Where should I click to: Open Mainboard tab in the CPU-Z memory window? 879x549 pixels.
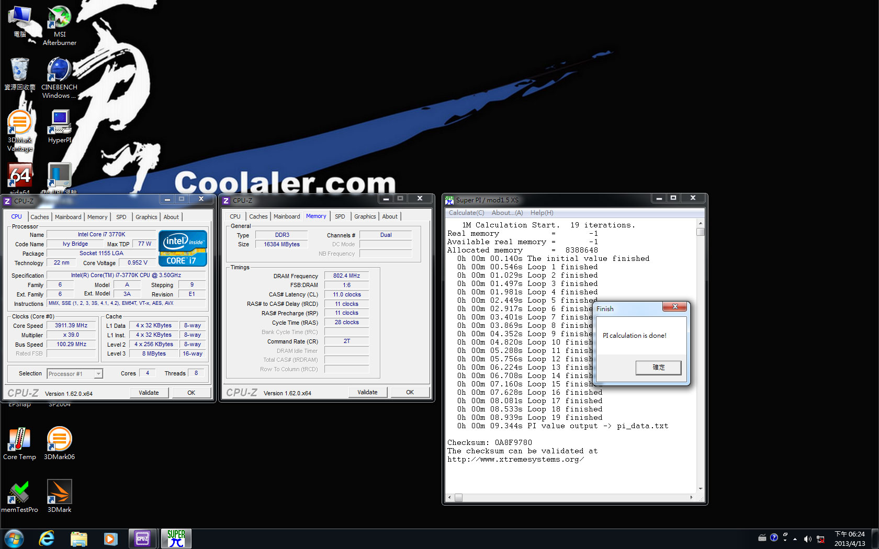coord(287,216)
